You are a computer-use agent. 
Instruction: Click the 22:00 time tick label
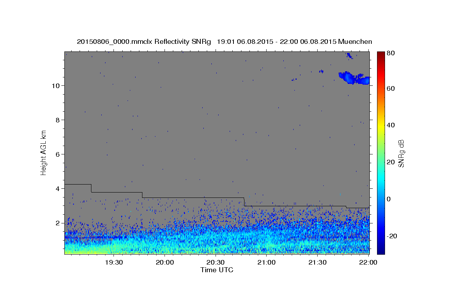(368, 263)
